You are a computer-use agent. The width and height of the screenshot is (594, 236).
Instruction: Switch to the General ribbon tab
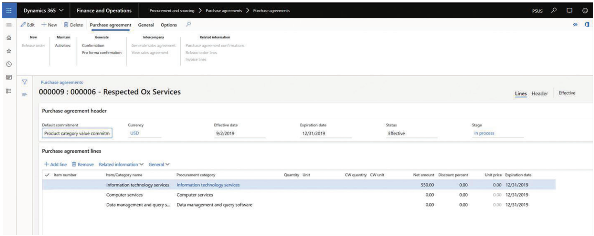146,25
